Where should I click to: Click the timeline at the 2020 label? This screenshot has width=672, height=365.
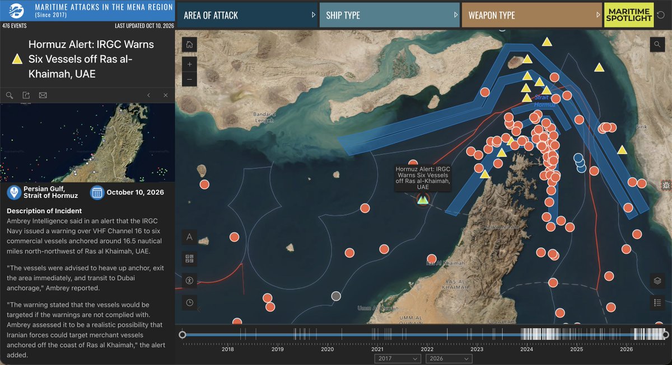327,335
